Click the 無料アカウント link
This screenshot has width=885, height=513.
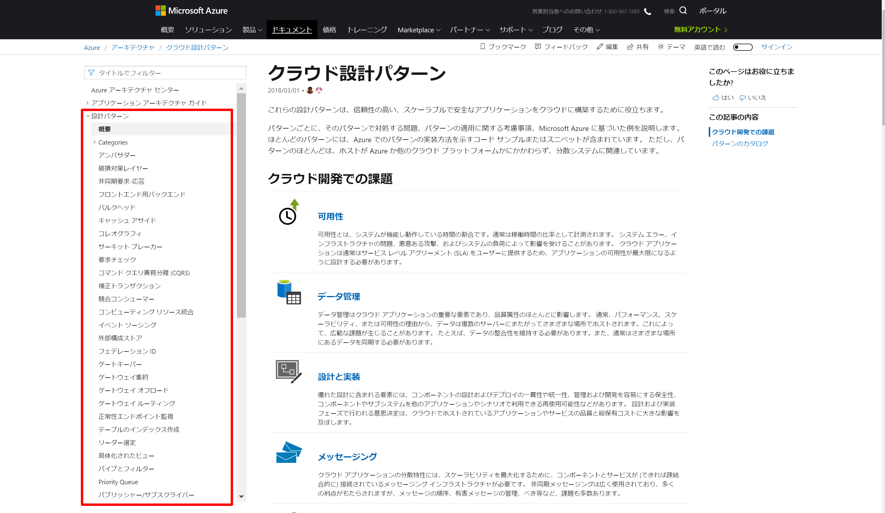tap(700, 30)
